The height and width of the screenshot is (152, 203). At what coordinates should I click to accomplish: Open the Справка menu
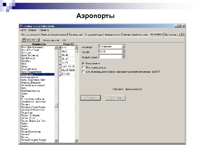[44, 30]
